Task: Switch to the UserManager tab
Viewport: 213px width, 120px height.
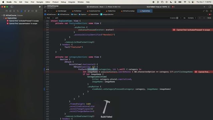Action: coord(61,11)
